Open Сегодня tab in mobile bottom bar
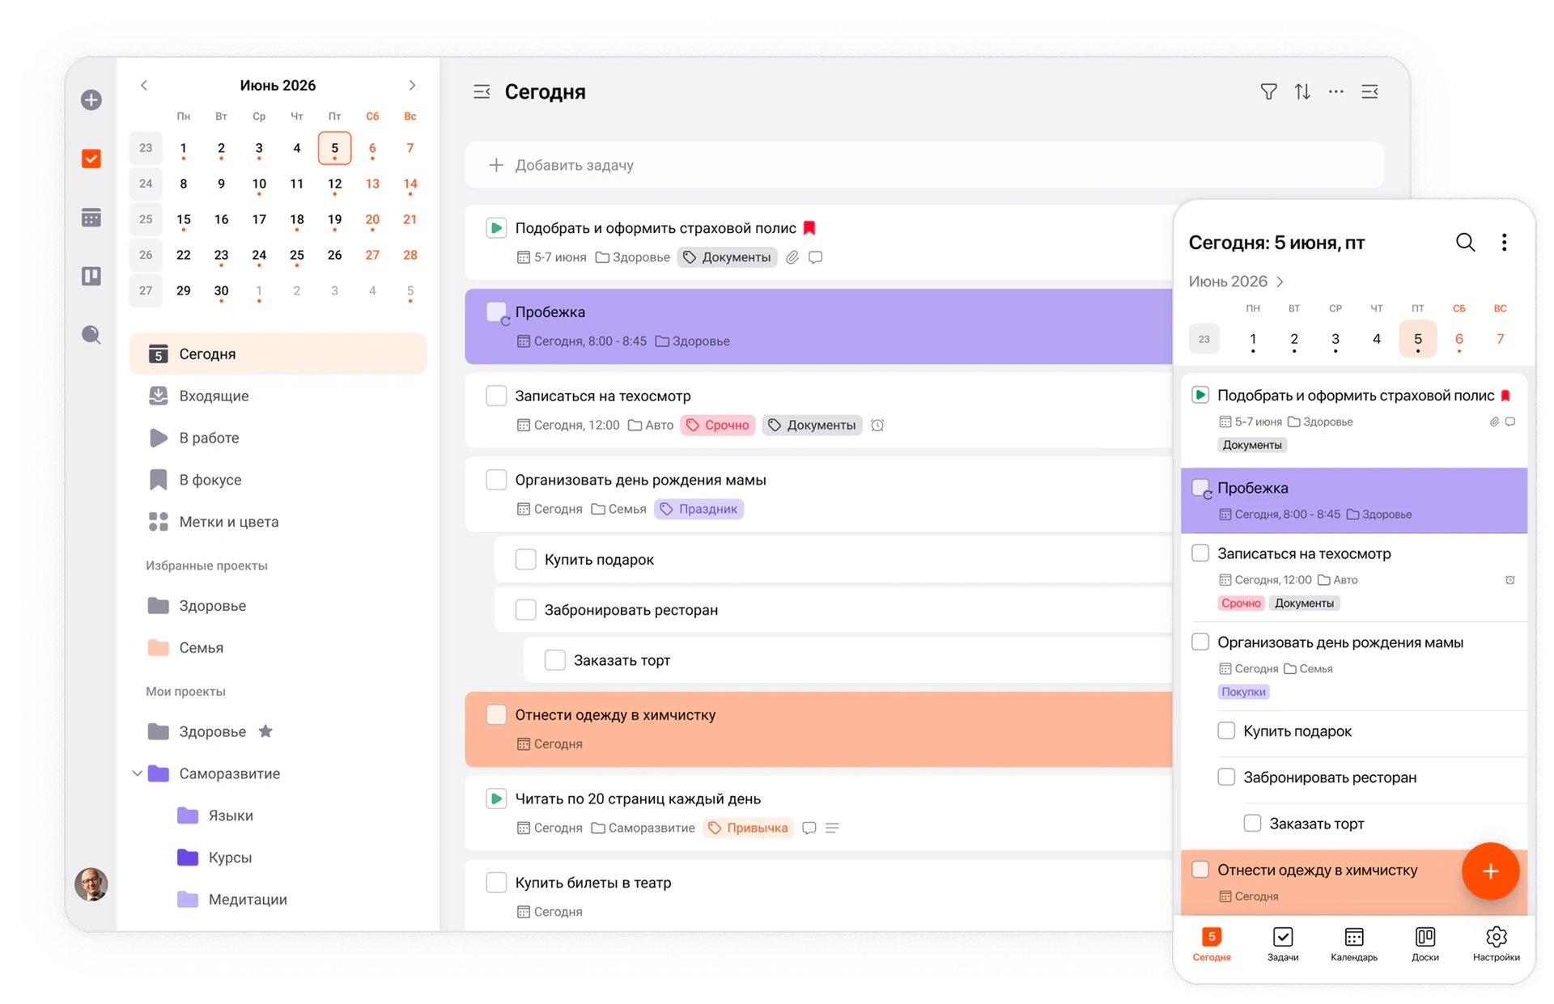 click(1212, 944)
